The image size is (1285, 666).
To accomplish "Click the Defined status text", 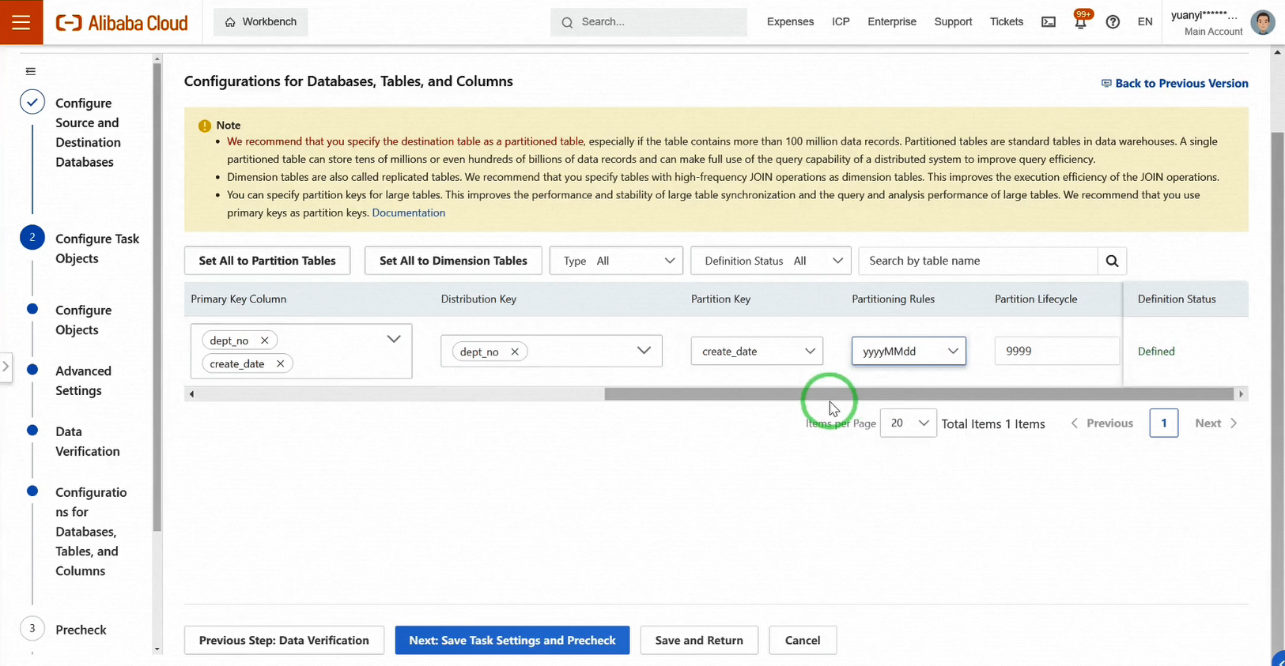I will (1156, 352).
